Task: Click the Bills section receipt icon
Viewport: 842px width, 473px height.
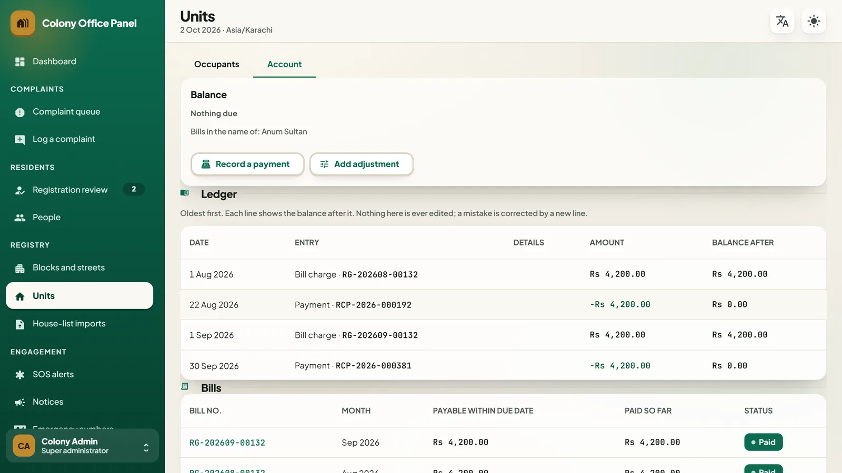Action: (185, 387)
